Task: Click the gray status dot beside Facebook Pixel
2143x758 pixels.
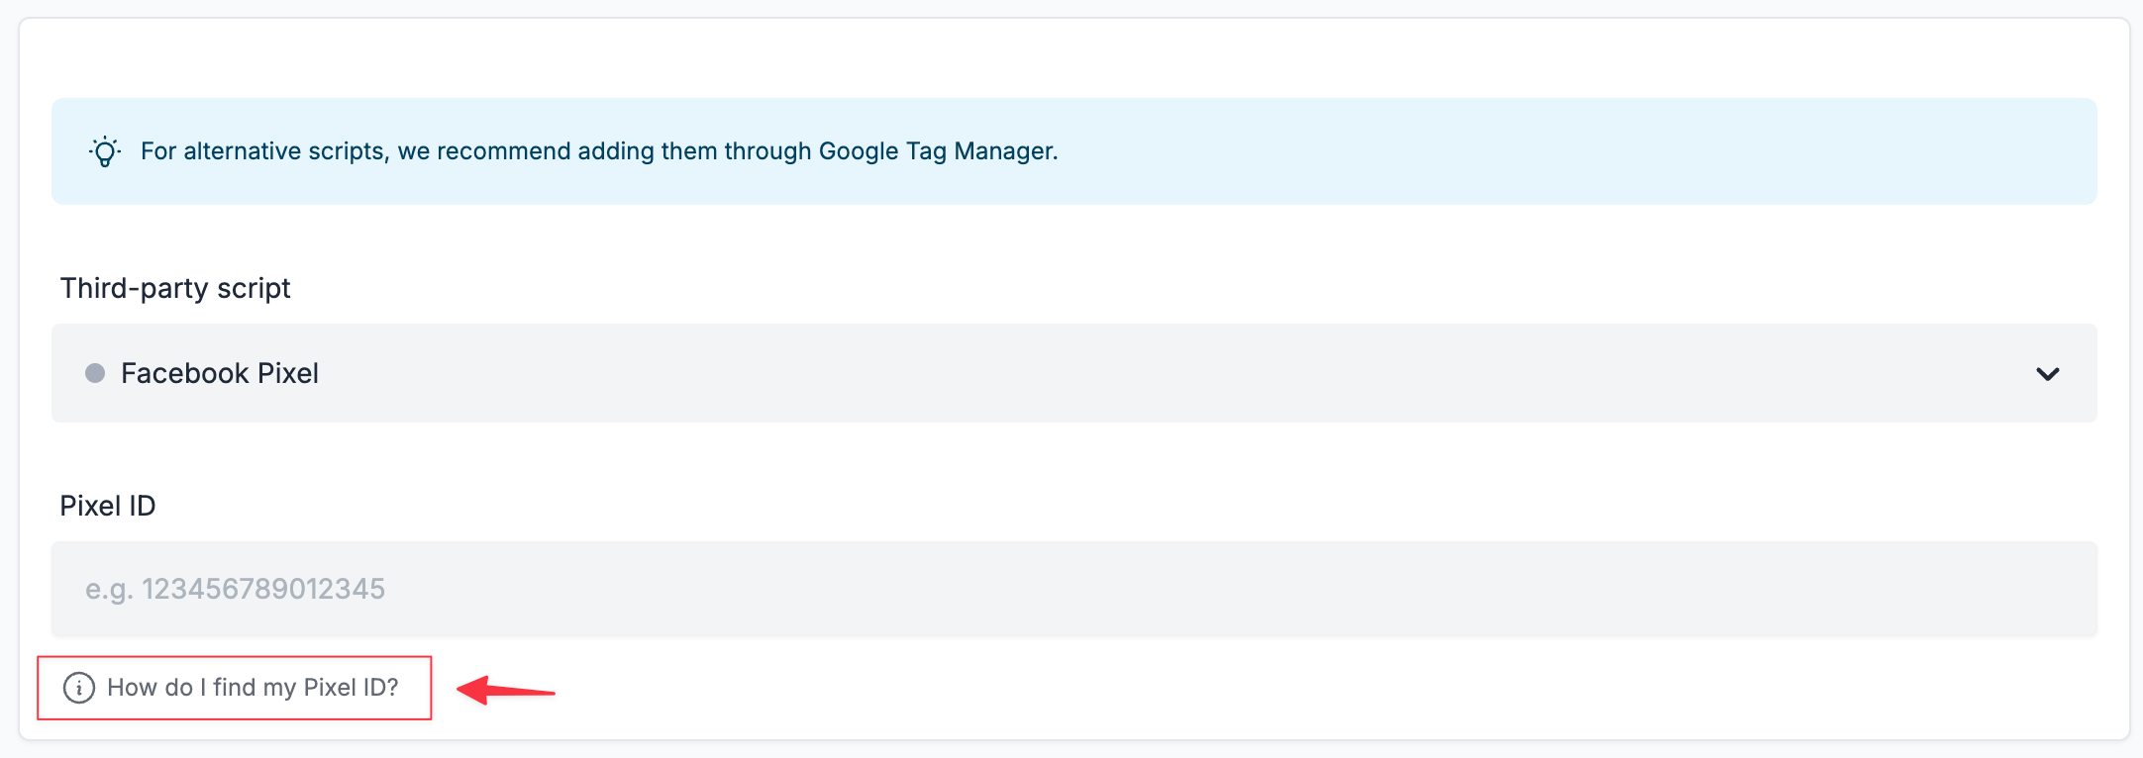Action: point(95,373)
